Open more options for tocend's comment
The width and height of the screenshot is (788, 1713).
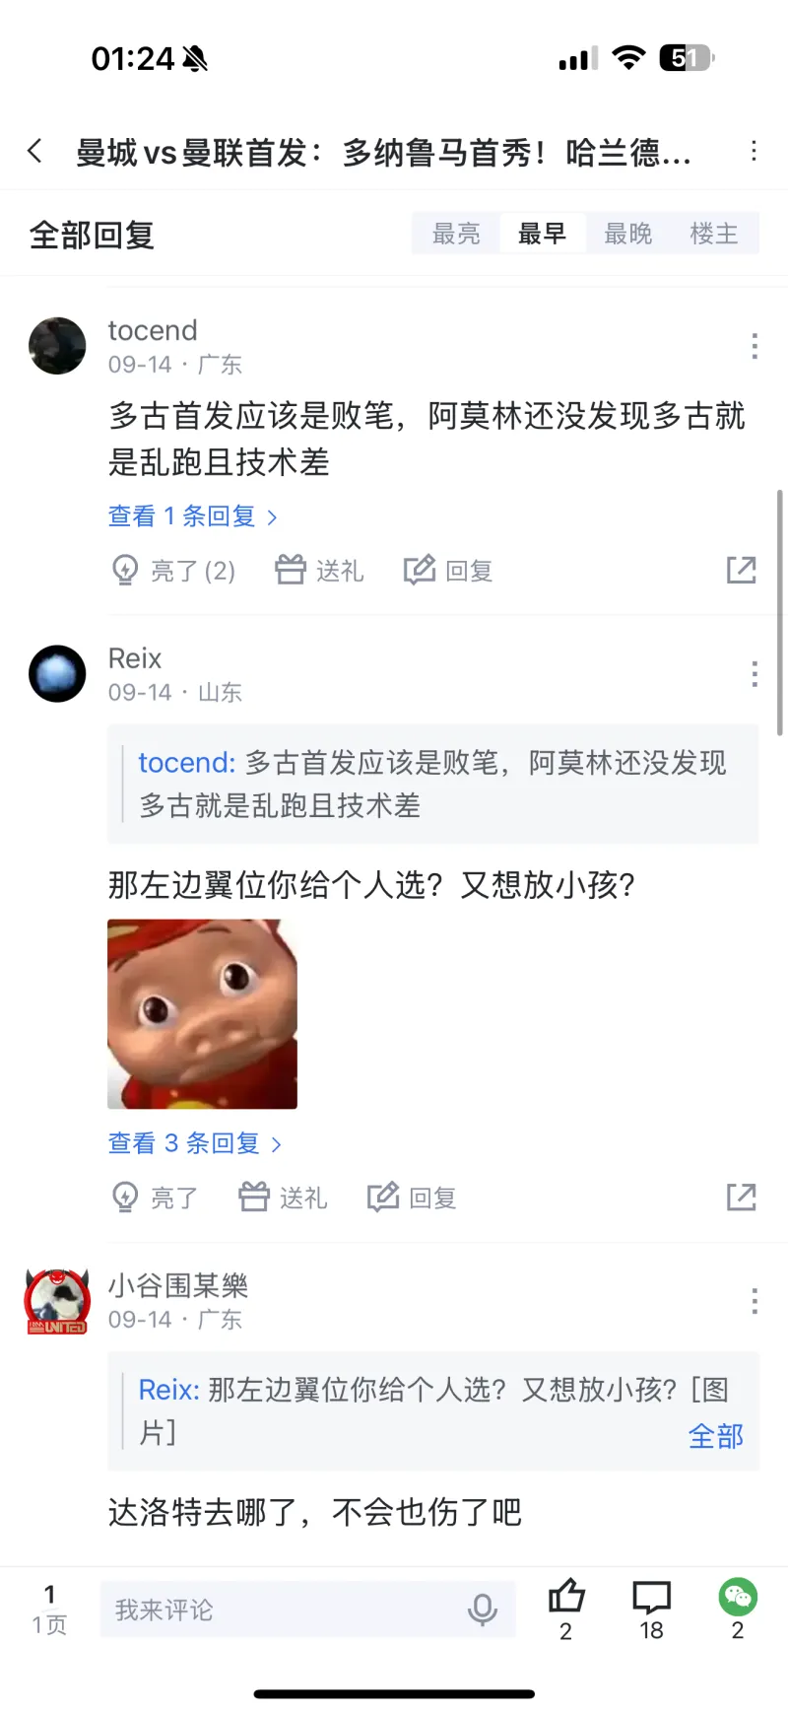point(755,346)
